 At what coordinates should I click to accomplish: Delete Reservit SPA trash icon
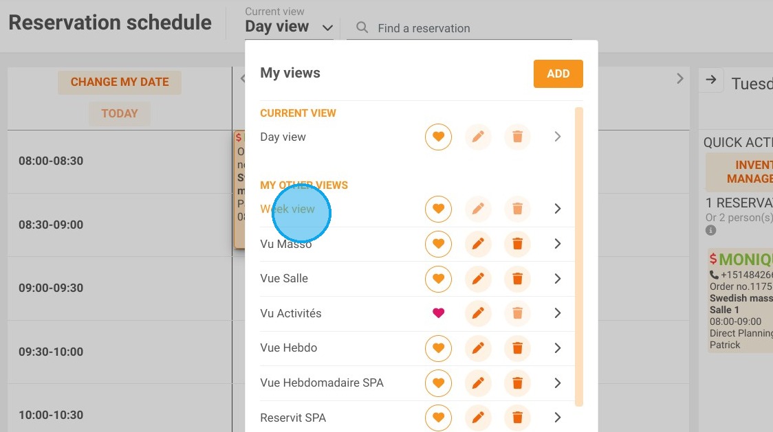(x=517, y=418)
